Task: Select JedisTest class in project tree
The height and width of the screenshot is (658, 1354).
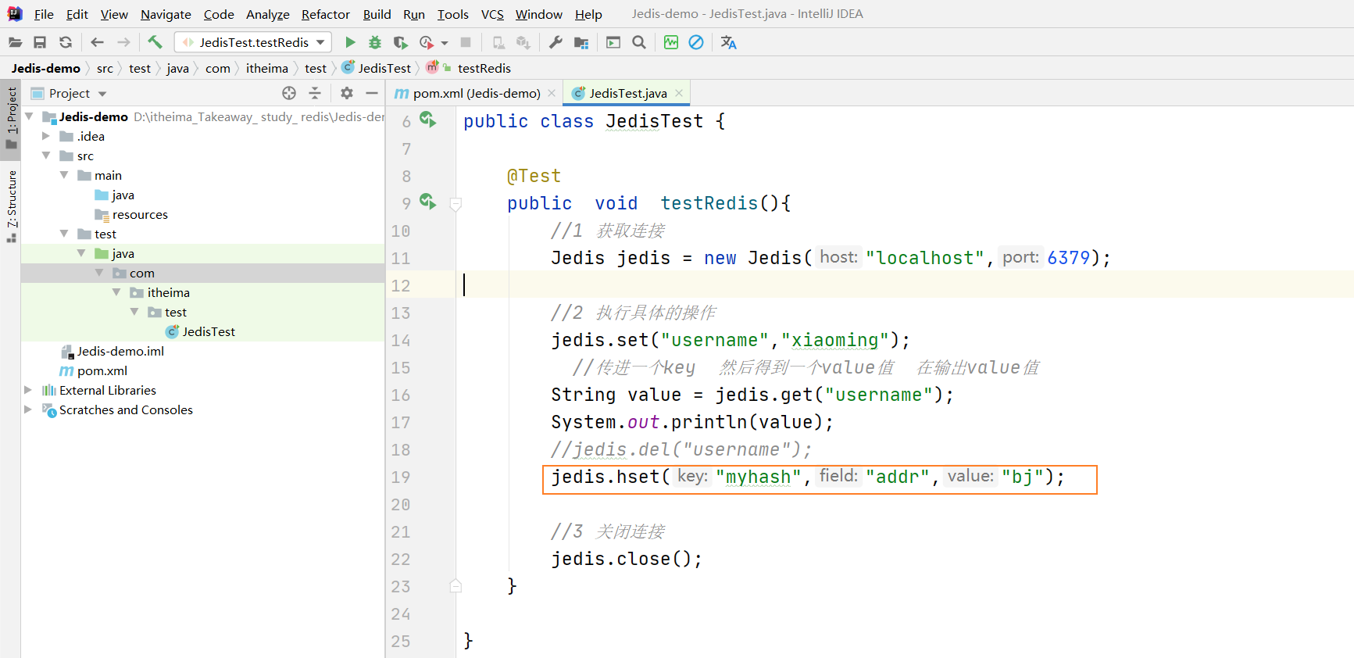Action: tap(201, 331)
